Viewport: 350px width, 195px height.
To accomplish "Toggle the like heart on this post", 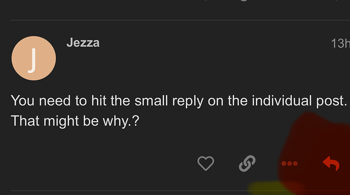I will click(x=205, y=163).
